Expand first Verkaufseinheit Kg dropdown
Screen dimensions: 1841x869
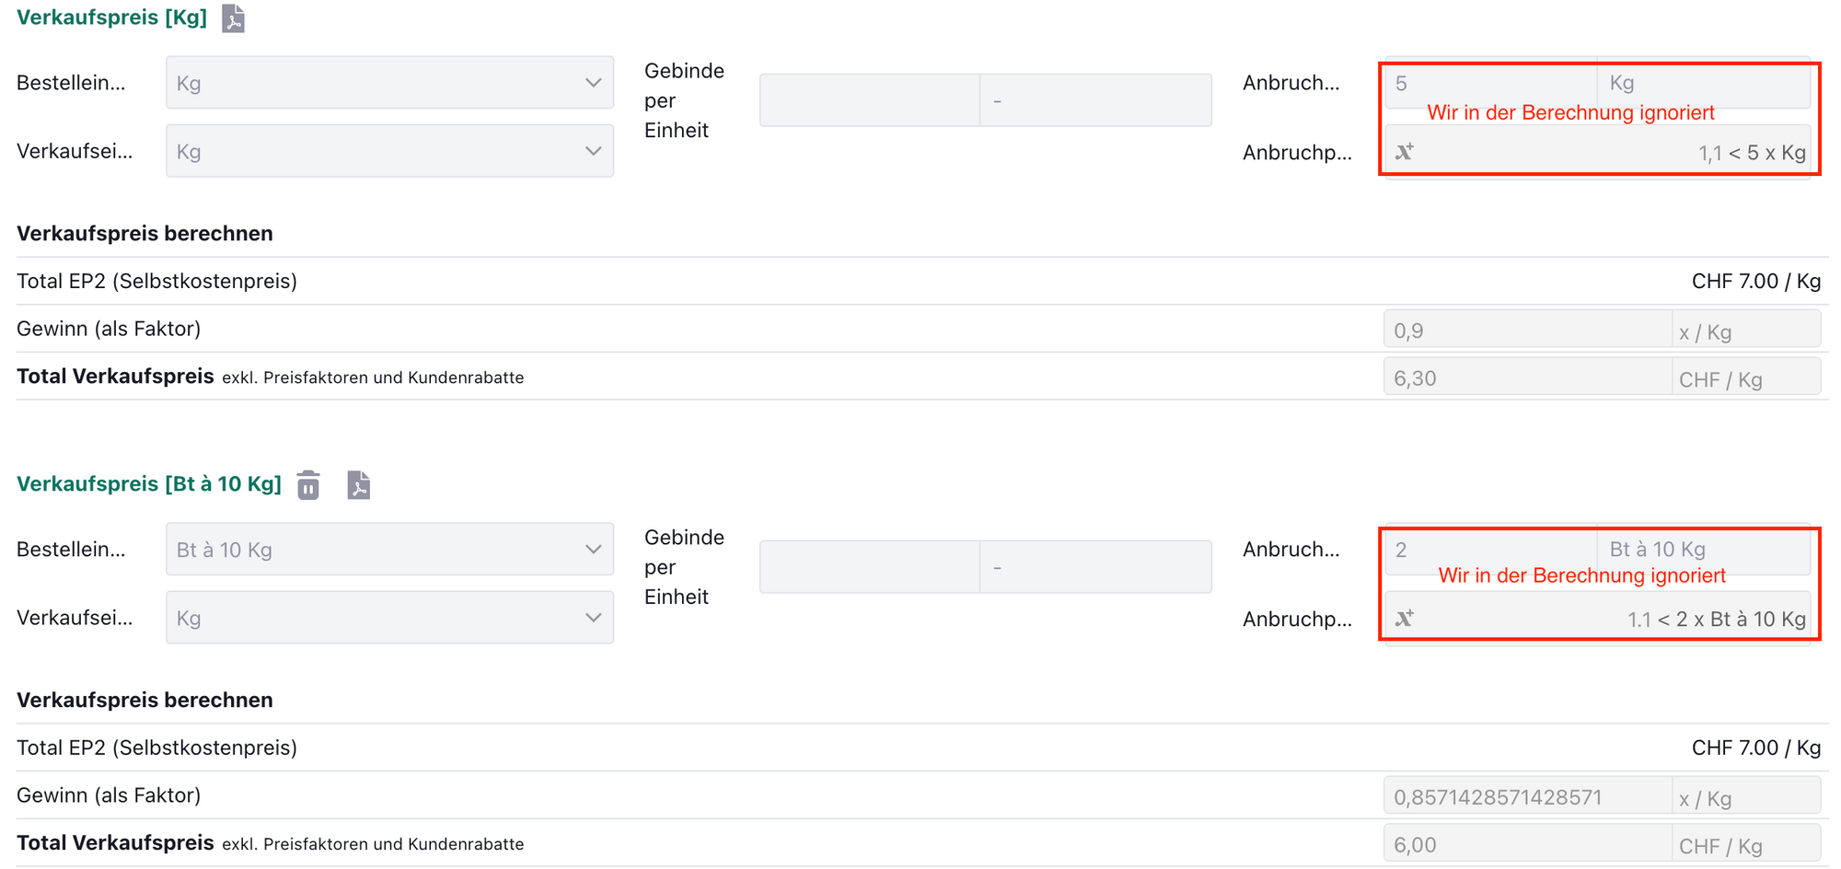tap(389, 151)
